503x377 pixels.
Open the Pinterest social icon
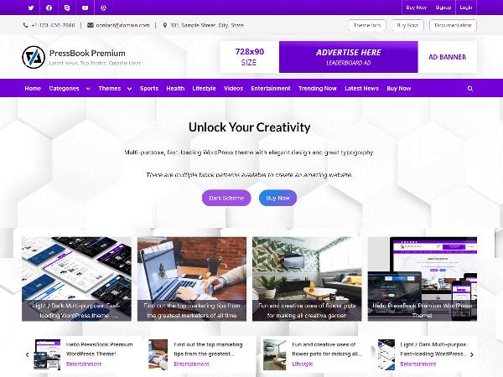[x=103, y=8]
